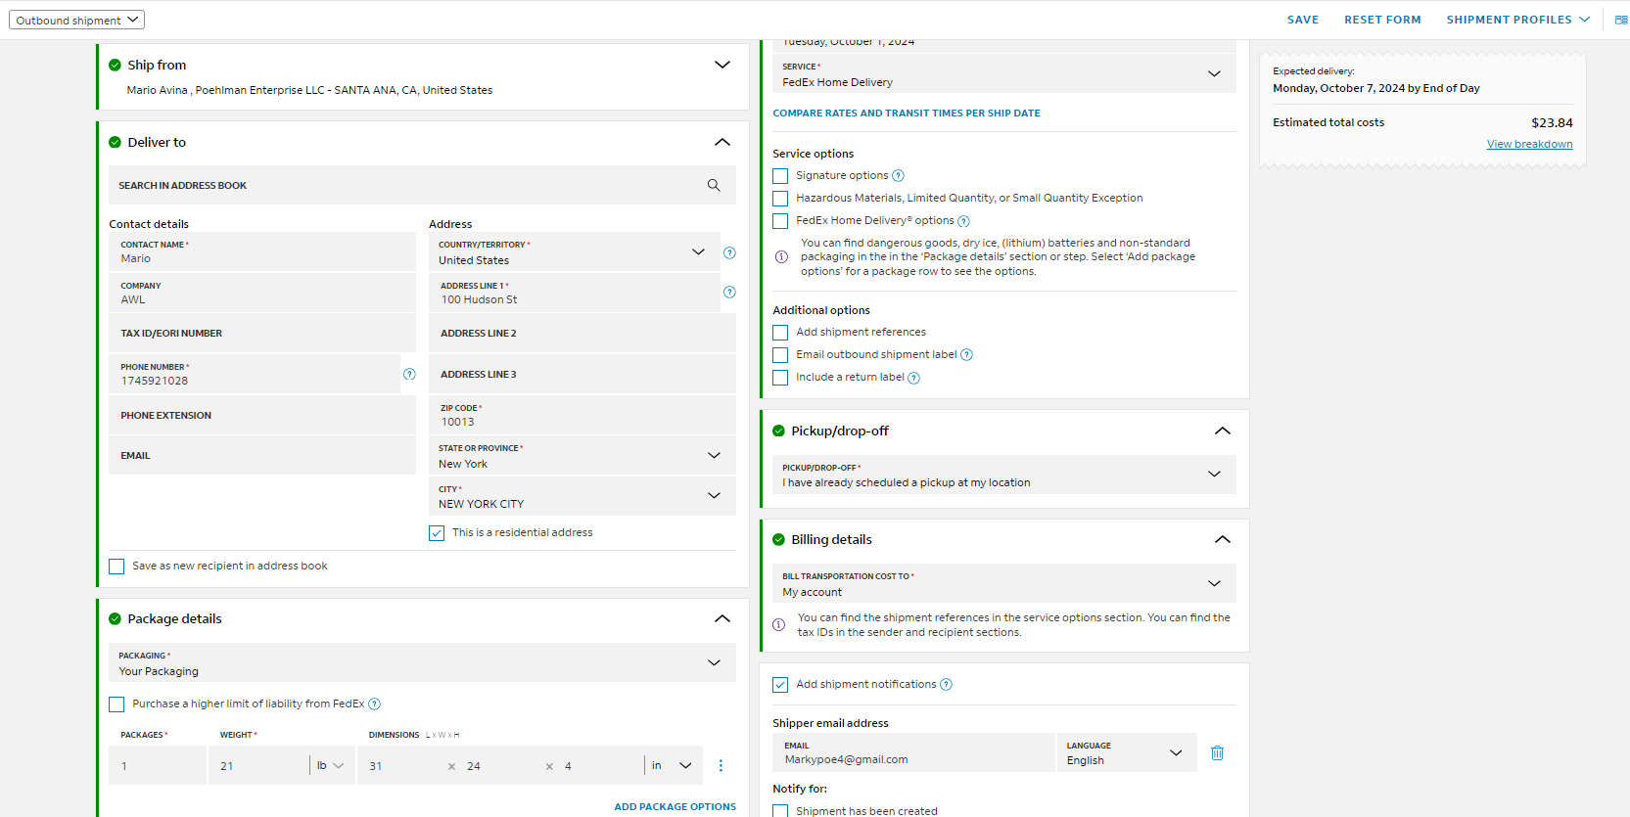1630x817 pixels.
Task: Enable Email outbound shipment label
Action: point(780,355)
